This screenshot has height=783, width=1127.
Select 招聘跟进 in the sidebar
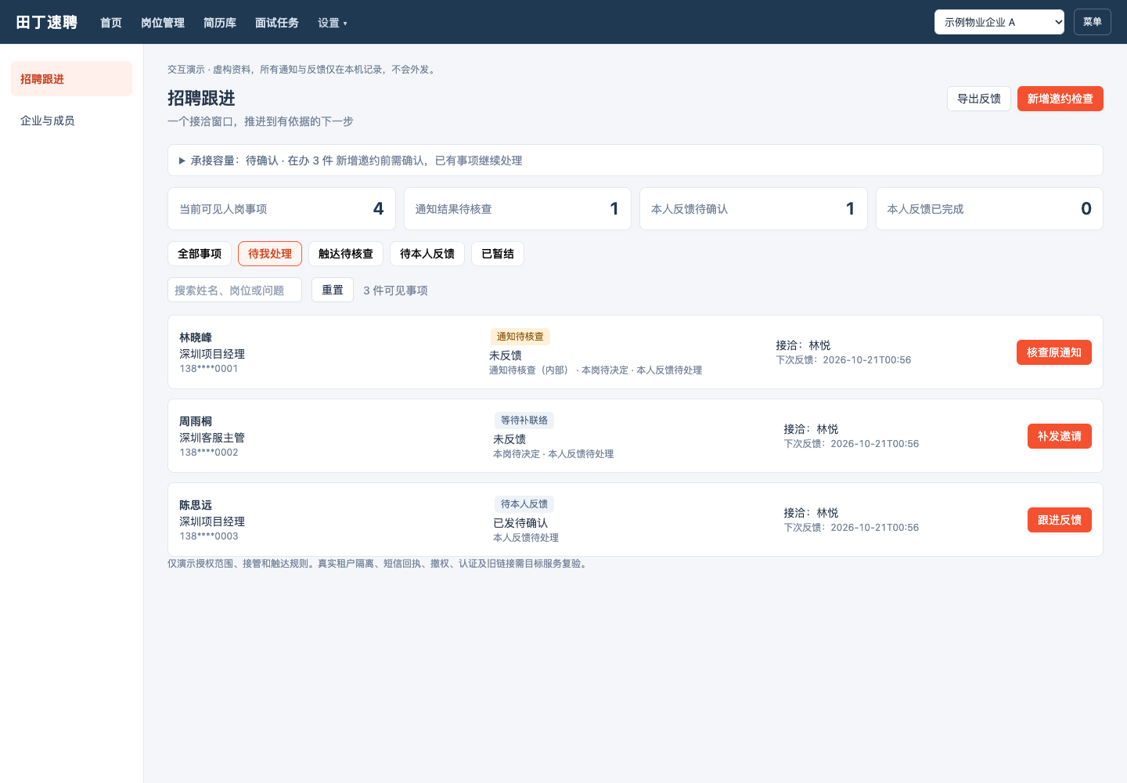coord(71,79)
